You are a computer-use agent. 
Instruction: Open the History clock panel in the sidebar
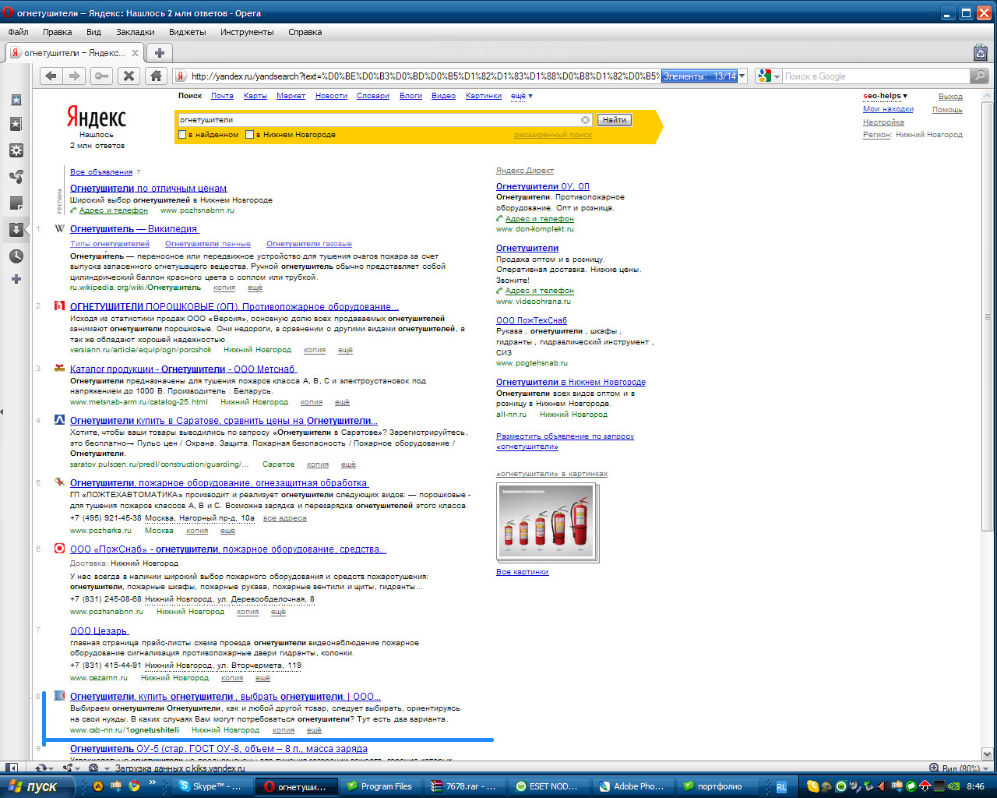[16, 256]
